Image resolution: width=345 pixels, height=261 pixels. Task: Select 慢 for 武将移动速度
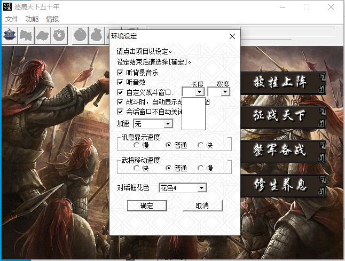[201, 168]
